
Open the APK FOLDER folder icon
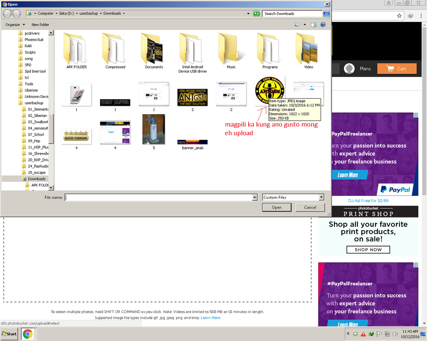(x=76, y=49)
